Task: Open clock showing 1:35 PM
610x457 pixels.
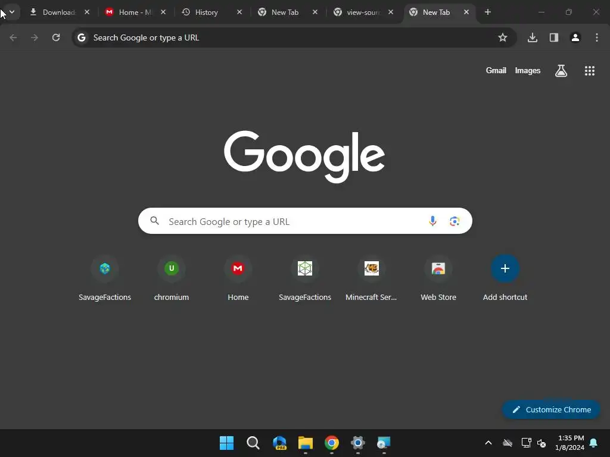Action: (x=570, y=443)
